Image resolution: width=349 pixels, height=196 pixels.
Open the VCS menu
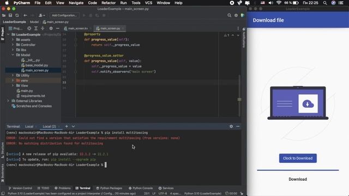tap(148, 3)
